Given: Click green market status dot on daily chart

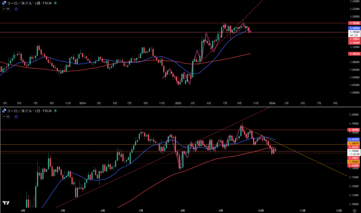Looking at the screenshot, I should tap(55, 111).
